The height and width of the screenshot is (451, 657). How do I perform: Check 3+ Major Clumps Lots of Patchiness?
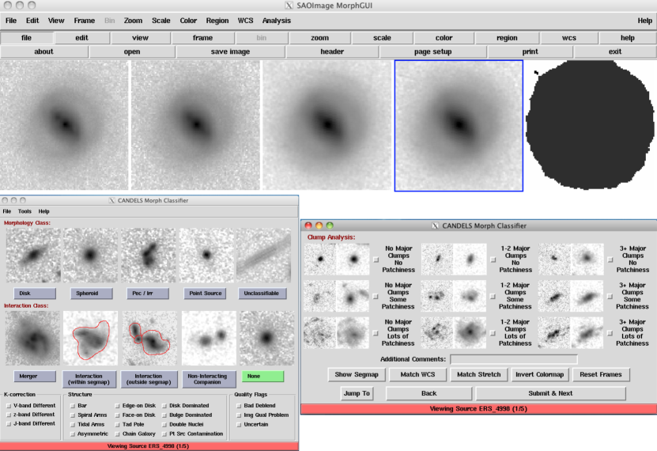[x=610, y=334]
